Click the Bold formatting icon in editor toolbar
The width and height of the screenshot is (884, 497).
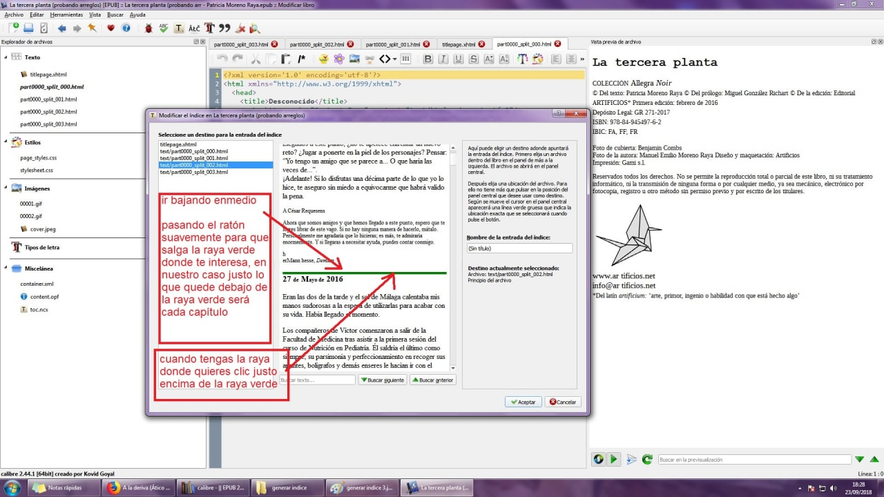click(427, 59)
